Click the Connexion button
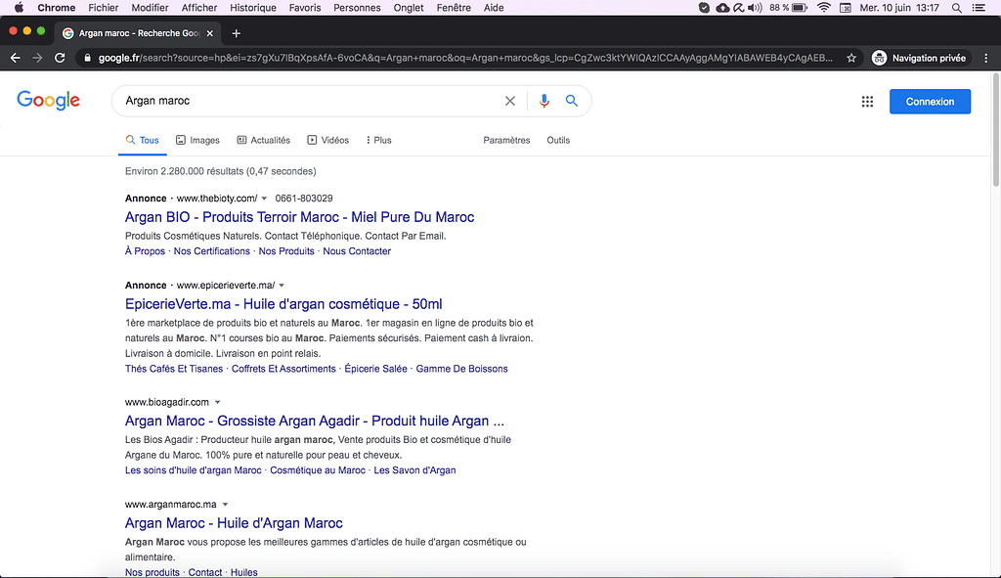Viewport: 1001px width, 578px height. point(930,102)
